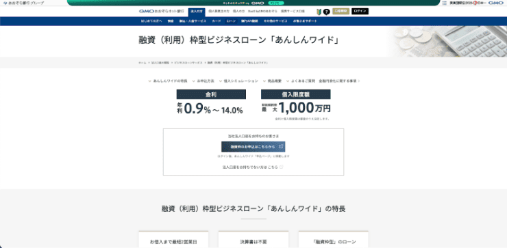Open the 提携サービス口座 tab
Image resolution: width=507 pixels, height=248 pixels.
(293, 12)
